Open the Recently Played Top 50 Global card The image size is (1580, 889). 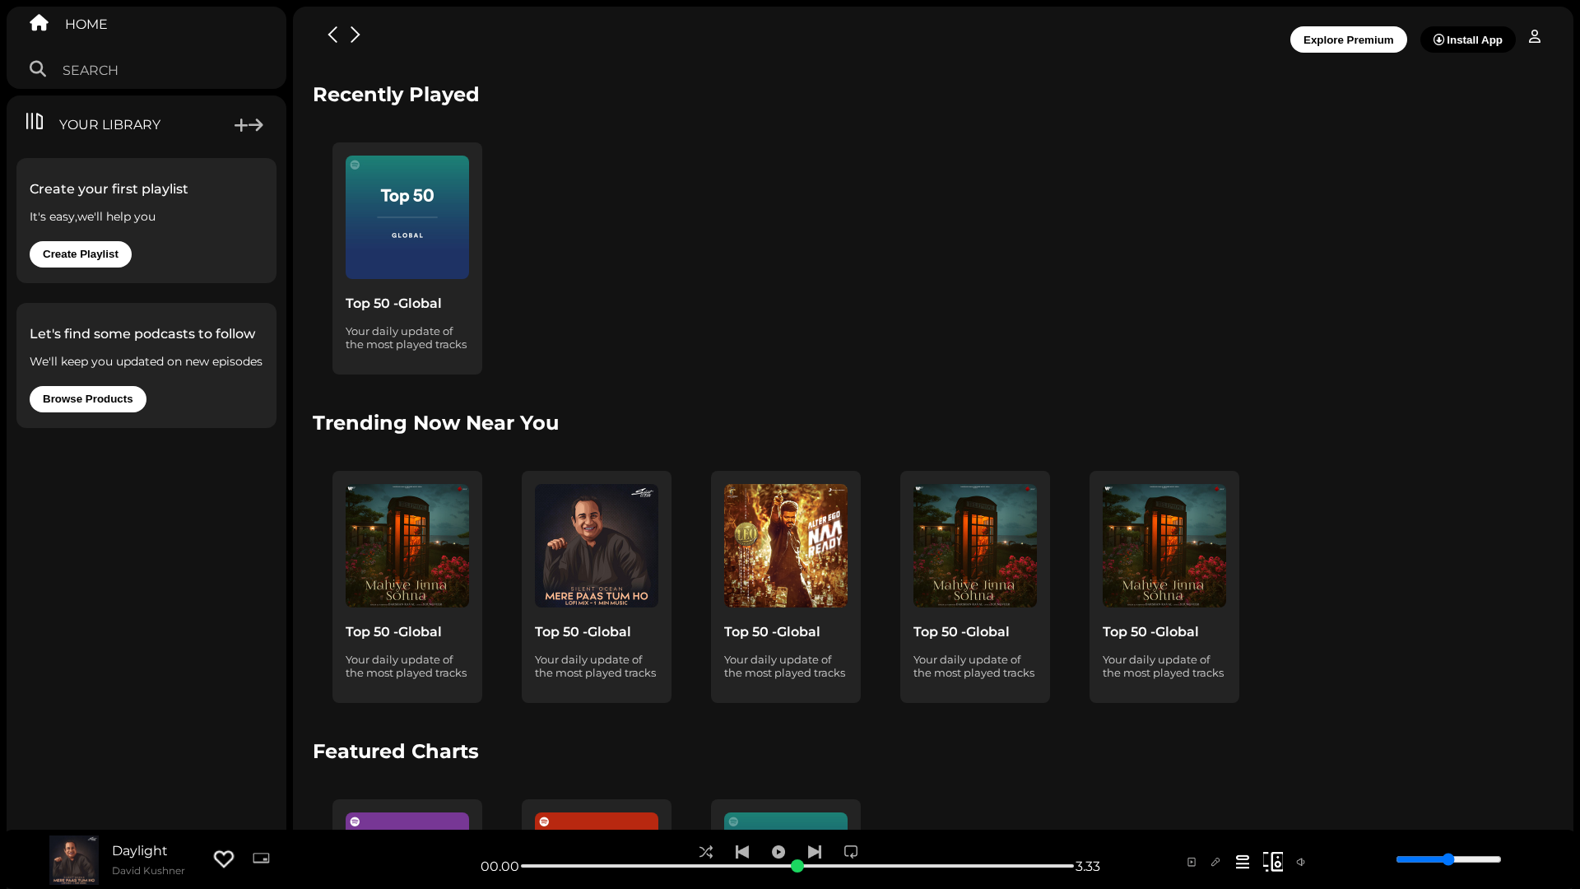(407, 258)
